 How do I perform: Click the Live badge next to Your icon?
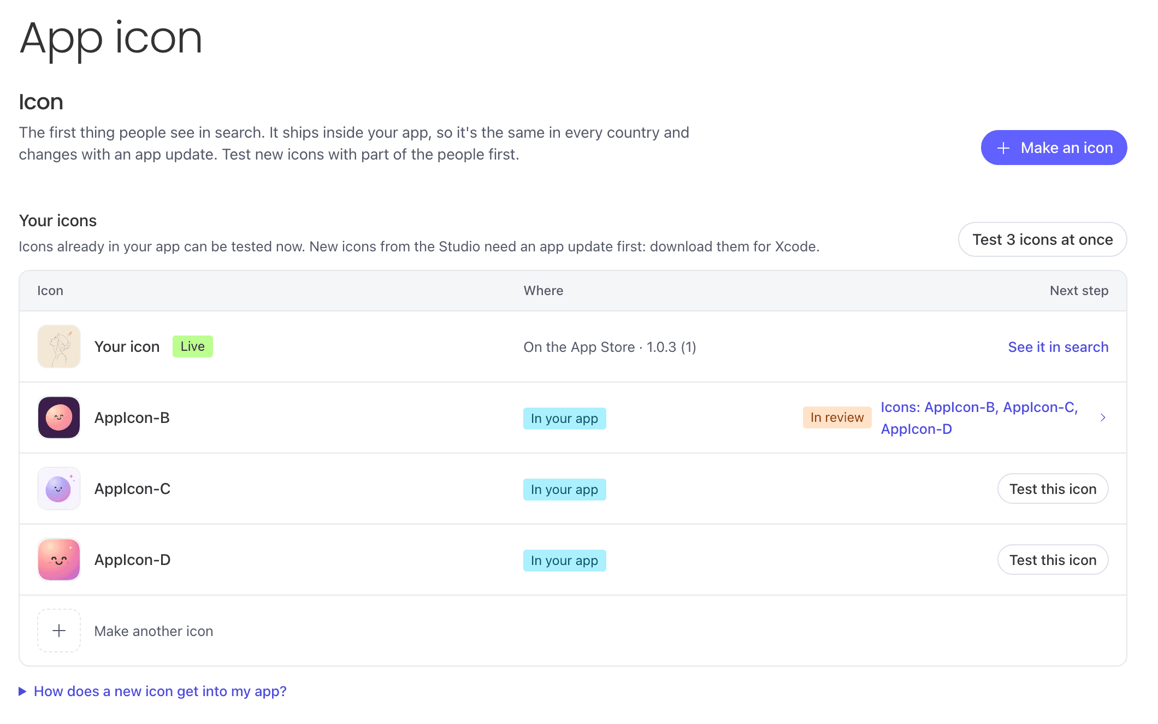point(193,346)
